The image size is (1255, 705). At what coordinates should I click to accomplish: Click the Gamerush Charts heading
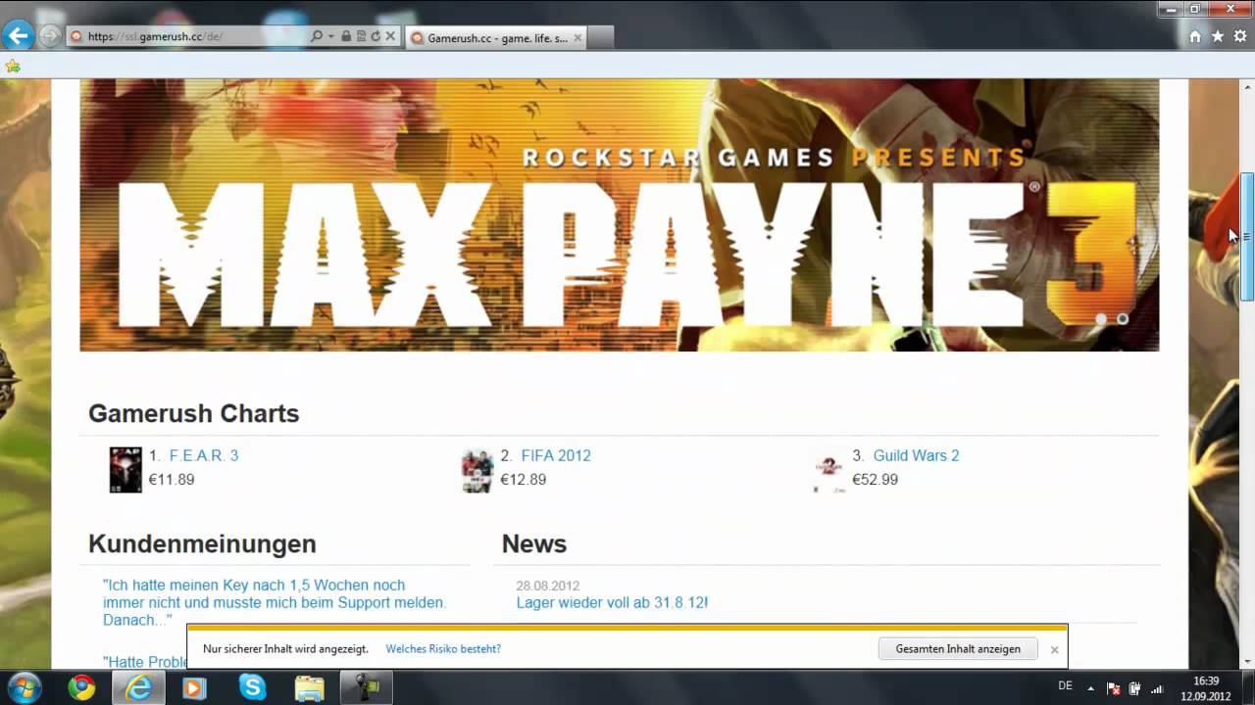click(x=193, y=413)
